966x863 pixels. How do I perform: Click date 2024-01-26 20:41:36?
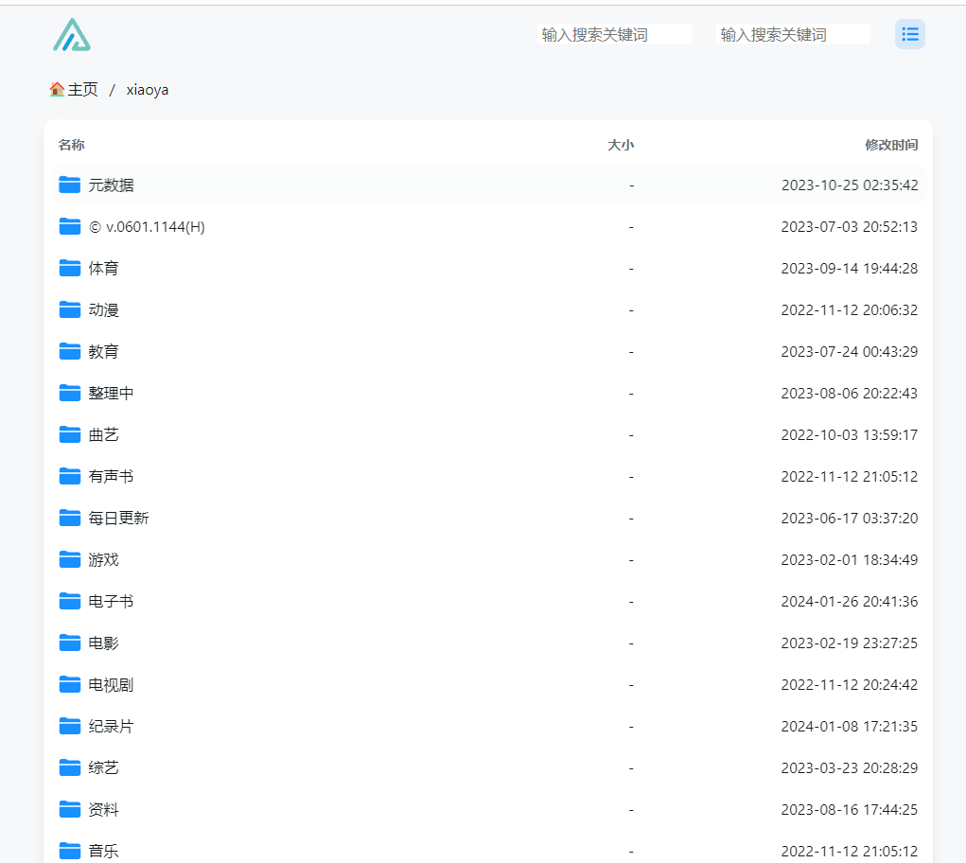(x=850, y=601)
